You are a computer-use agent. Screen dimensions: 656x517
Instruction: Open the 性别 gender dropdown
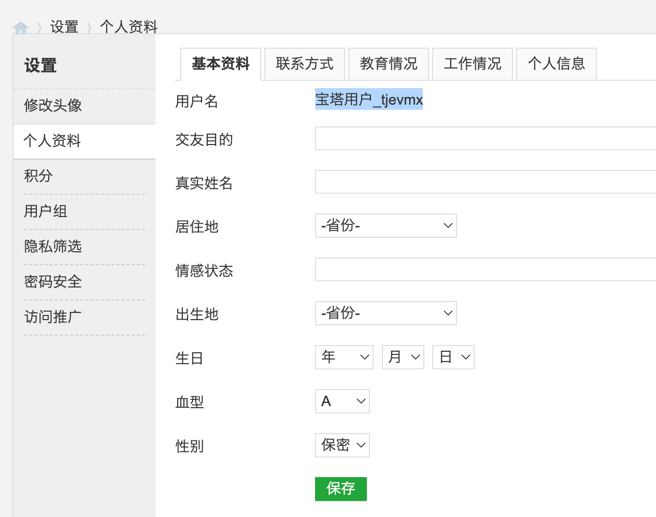[x=342, y=446]
